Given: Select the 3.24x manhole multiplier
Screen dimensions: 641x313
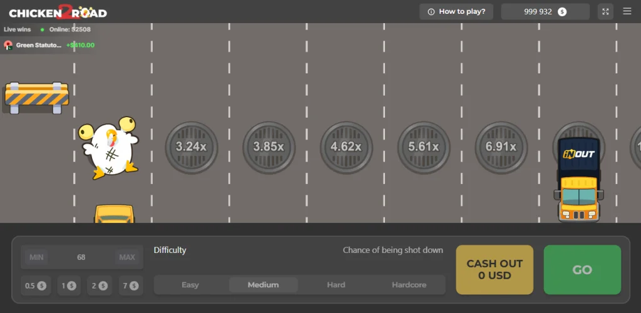Looking at the screenshot, I should click(192, 147).
